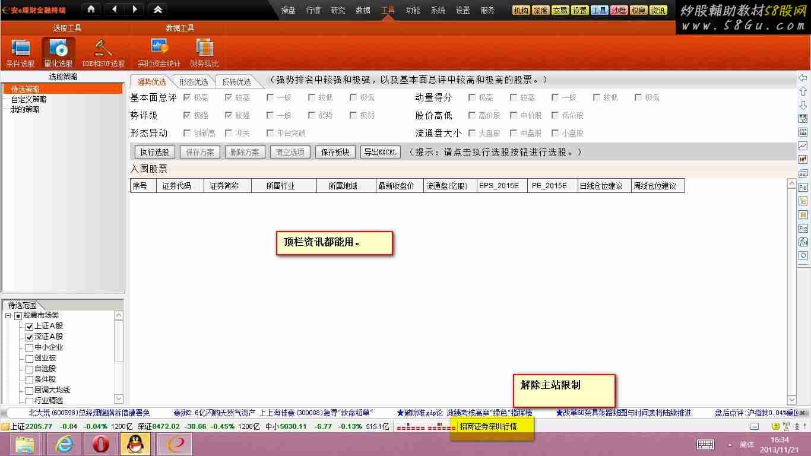The image size is (811, 456).
Task: Click the pink 沙盘 quick button
Action: (619, 11)
